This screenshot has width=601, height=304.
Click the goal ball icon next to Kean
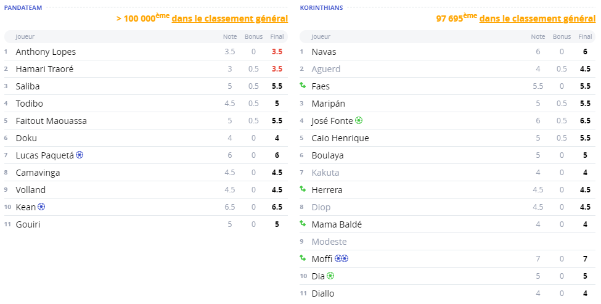pyautogui.click(x=41, y=207)
